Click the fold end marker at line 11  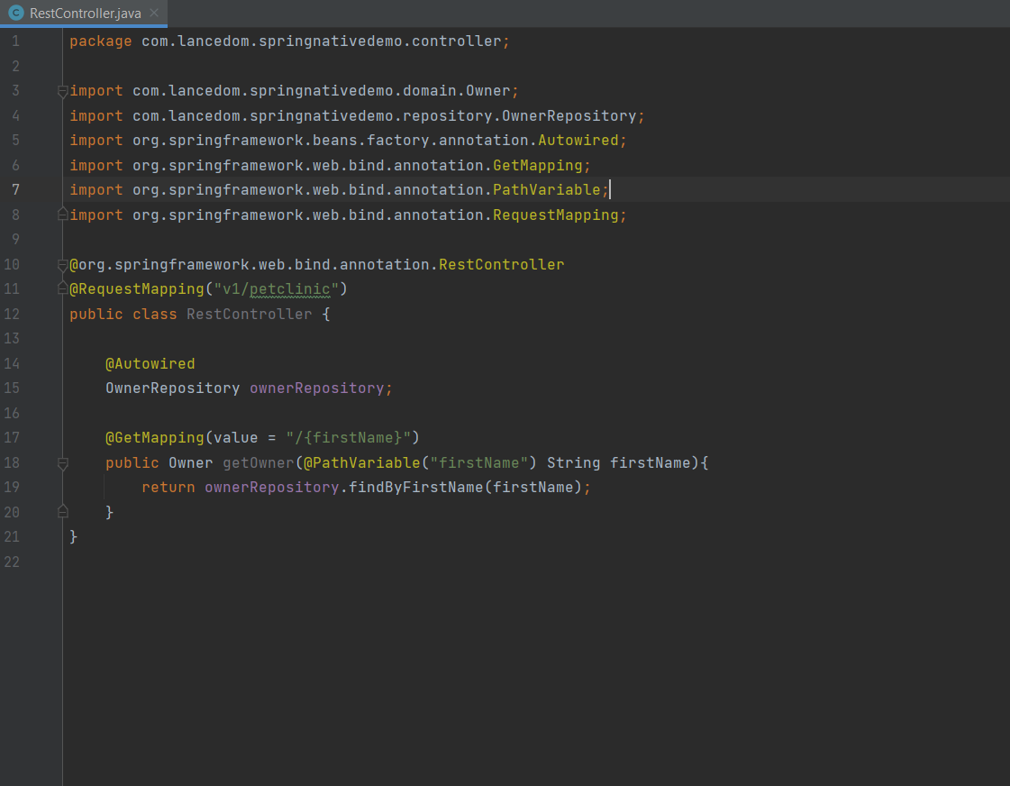pos(62,288)
